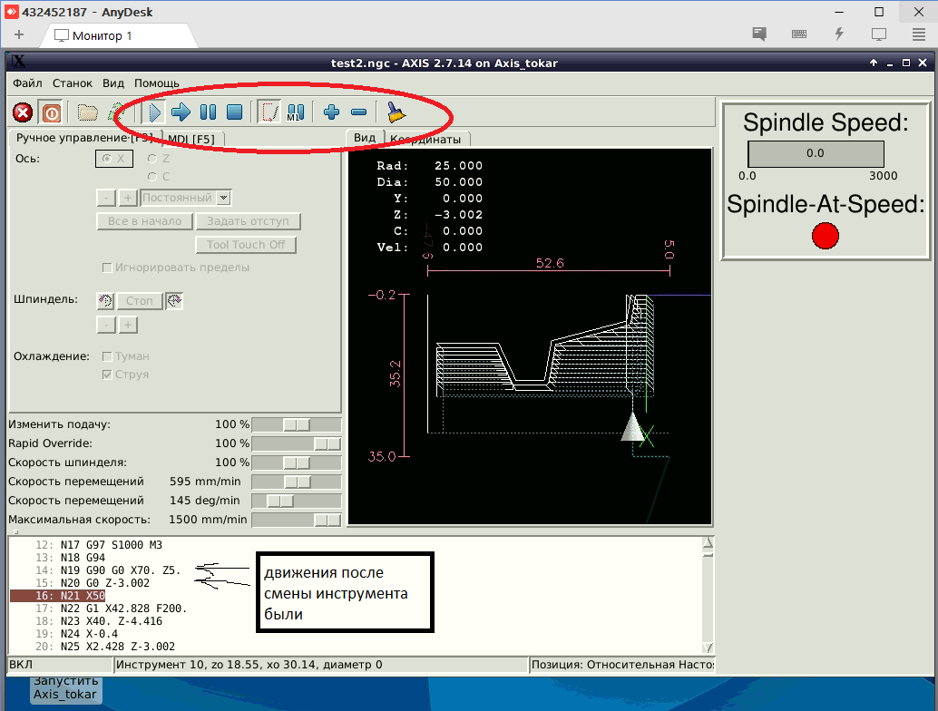Select the Z axis radio button
Screen dimensions: 938x711
(x=152, y=159)
